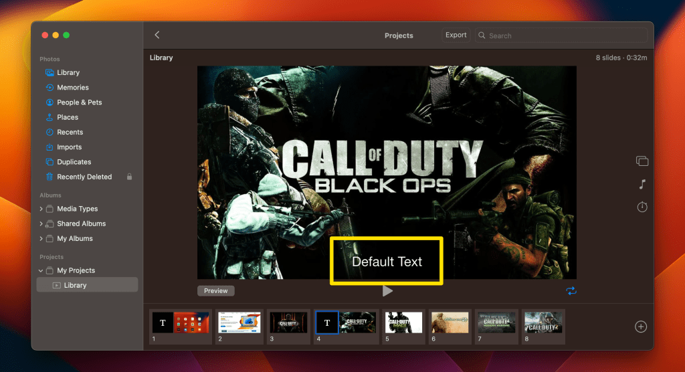This screenshot has width=685, height=372.
Task: Click the My Albums folder icon
Action: tap(50, 239)
